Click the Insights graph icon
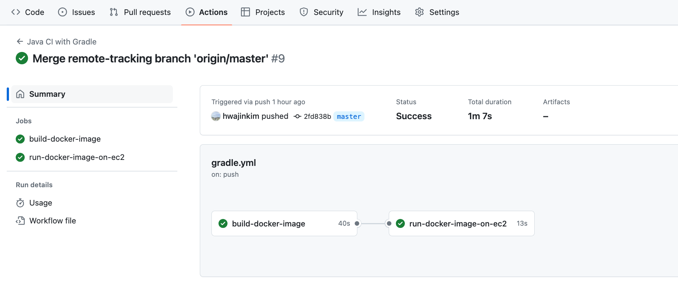678x281 pixels. pos(362,12)
